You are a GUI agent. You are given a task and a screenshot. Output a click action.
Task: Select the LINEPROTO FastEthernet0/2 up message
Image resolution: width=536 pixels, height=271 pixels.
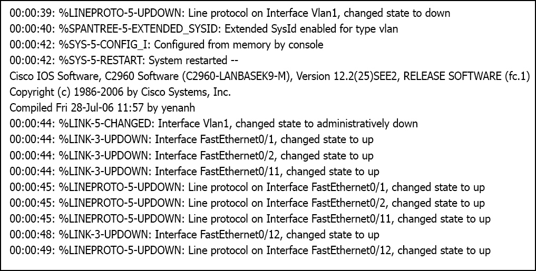247,203
